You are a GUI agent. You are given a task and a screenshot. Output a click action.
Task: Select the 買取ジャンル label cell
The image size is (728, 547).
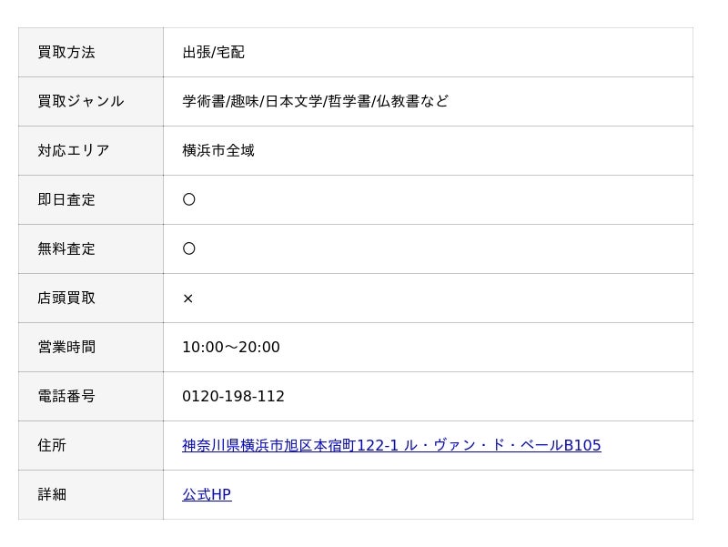click(x=90, y=101)
